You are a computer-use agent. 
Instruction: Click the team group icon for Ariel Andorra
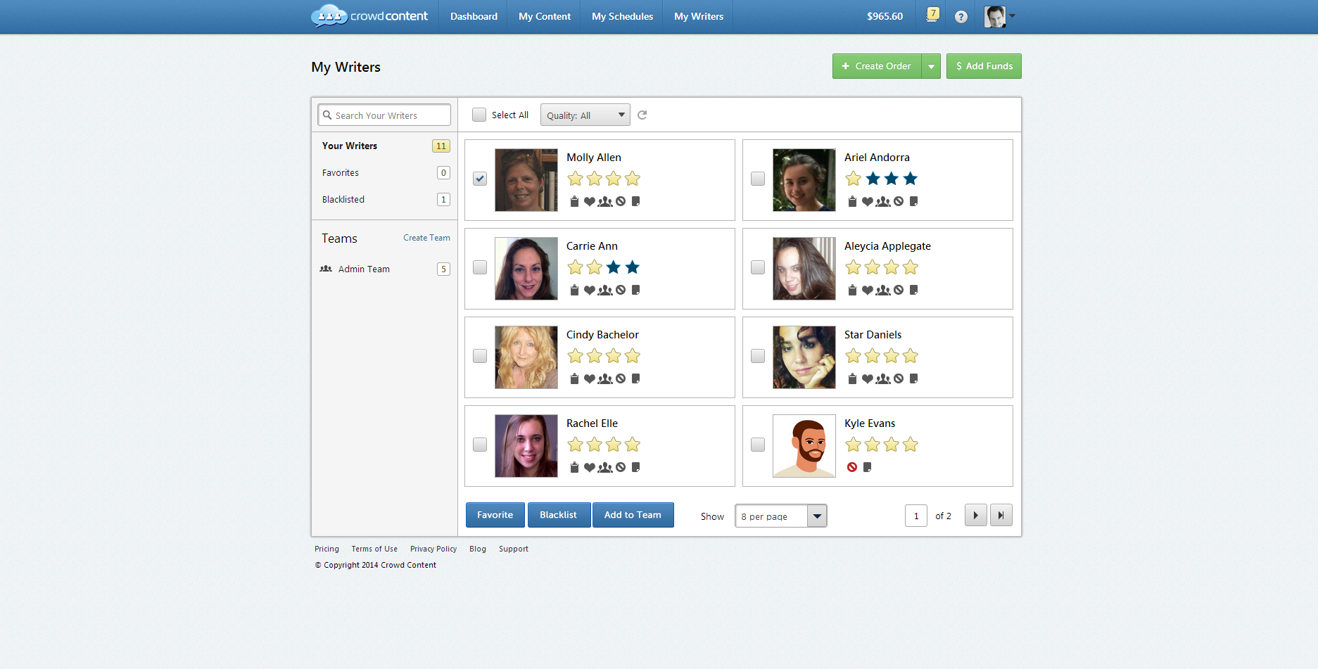click(x=883, y=202)
